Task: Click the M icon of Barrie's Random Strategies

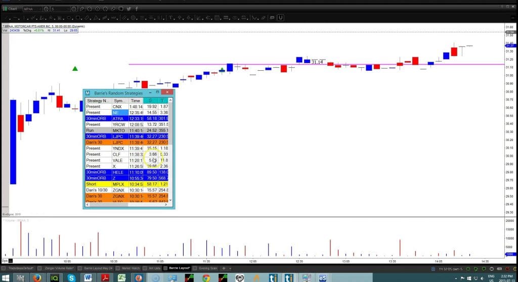Action: click(88, 93)
